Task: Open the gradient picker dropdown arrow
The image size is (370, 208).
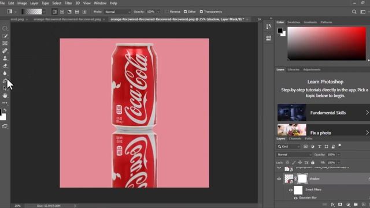Action: pos(44,12)
